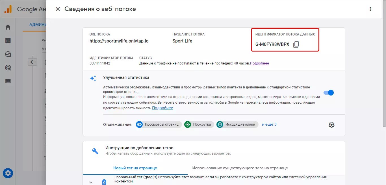386x185 pixels.
Task: Open Подробнее link next to traffic status
Action: pos(259,63)
